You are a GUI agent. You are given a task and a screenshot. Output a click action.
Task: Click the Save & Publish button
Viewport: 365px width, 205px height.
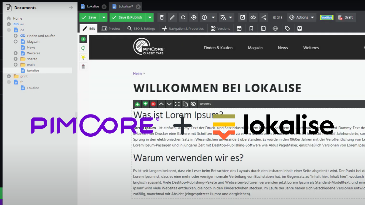coord(127,17)
